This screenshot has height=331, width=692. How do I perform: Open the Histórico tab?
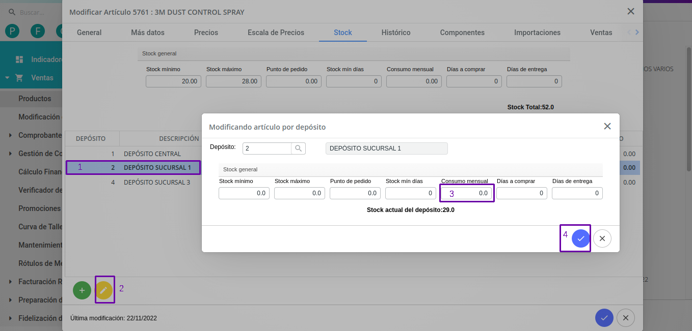[x=396, y=33]
